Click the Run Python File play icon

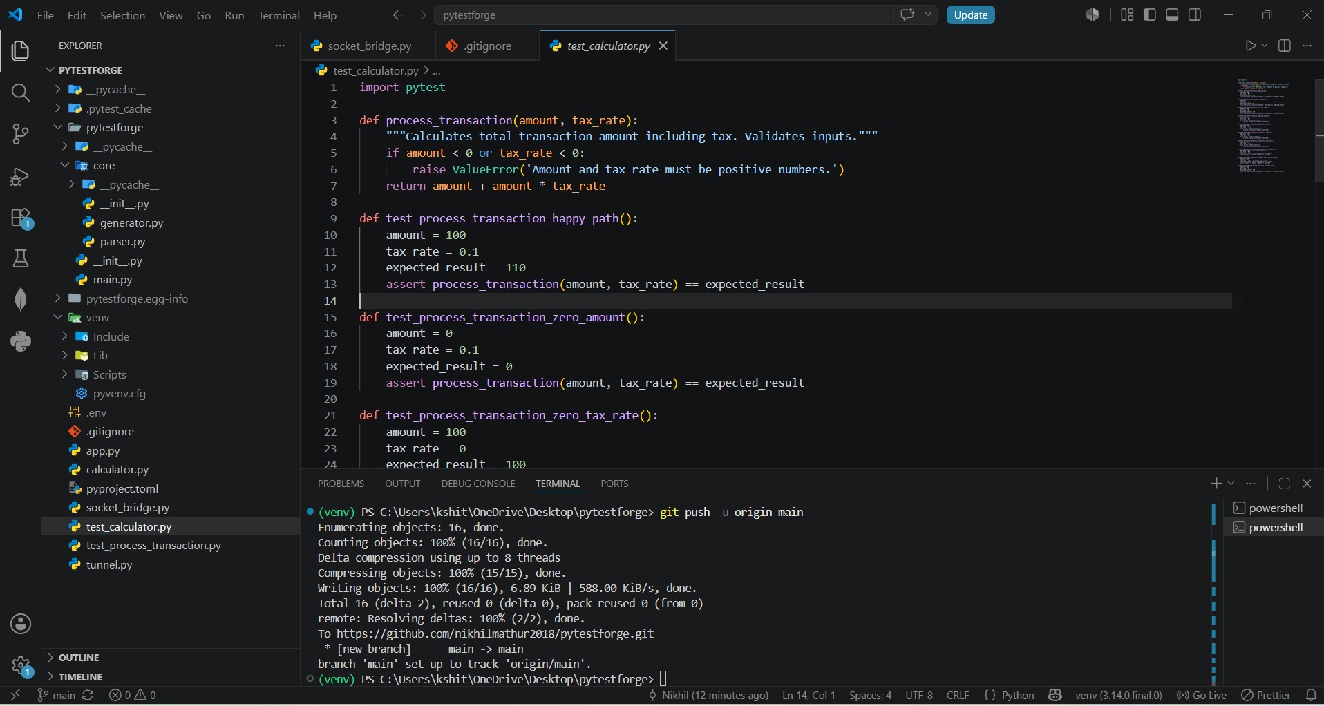(1250, 46)
